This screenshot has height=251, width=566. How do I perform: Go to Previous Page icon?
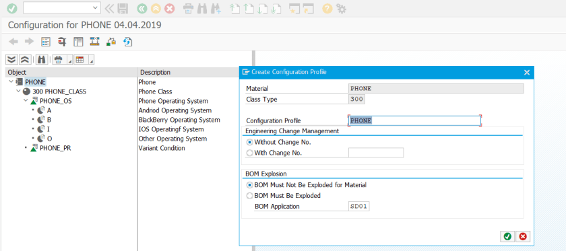[x=249, y=8]
